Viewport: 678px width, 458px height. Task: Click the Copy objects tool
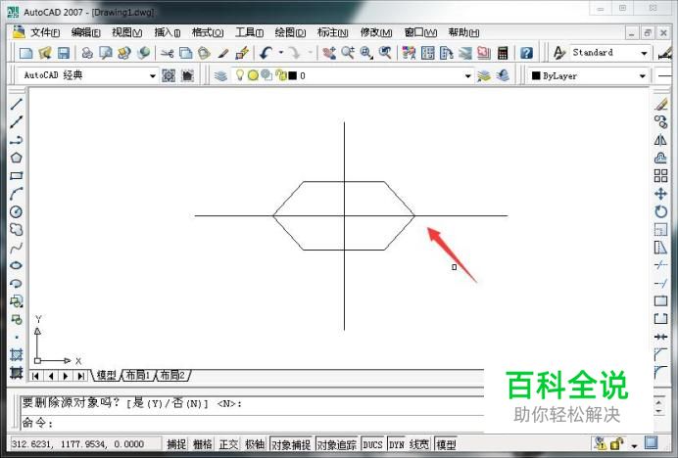[660, 122]
